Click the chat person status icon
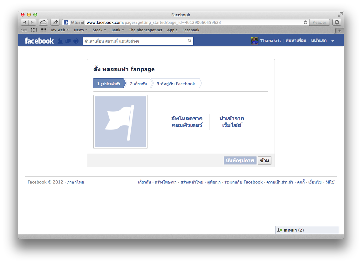The width and height of the screenshot is (362, 264). [280, 230]
